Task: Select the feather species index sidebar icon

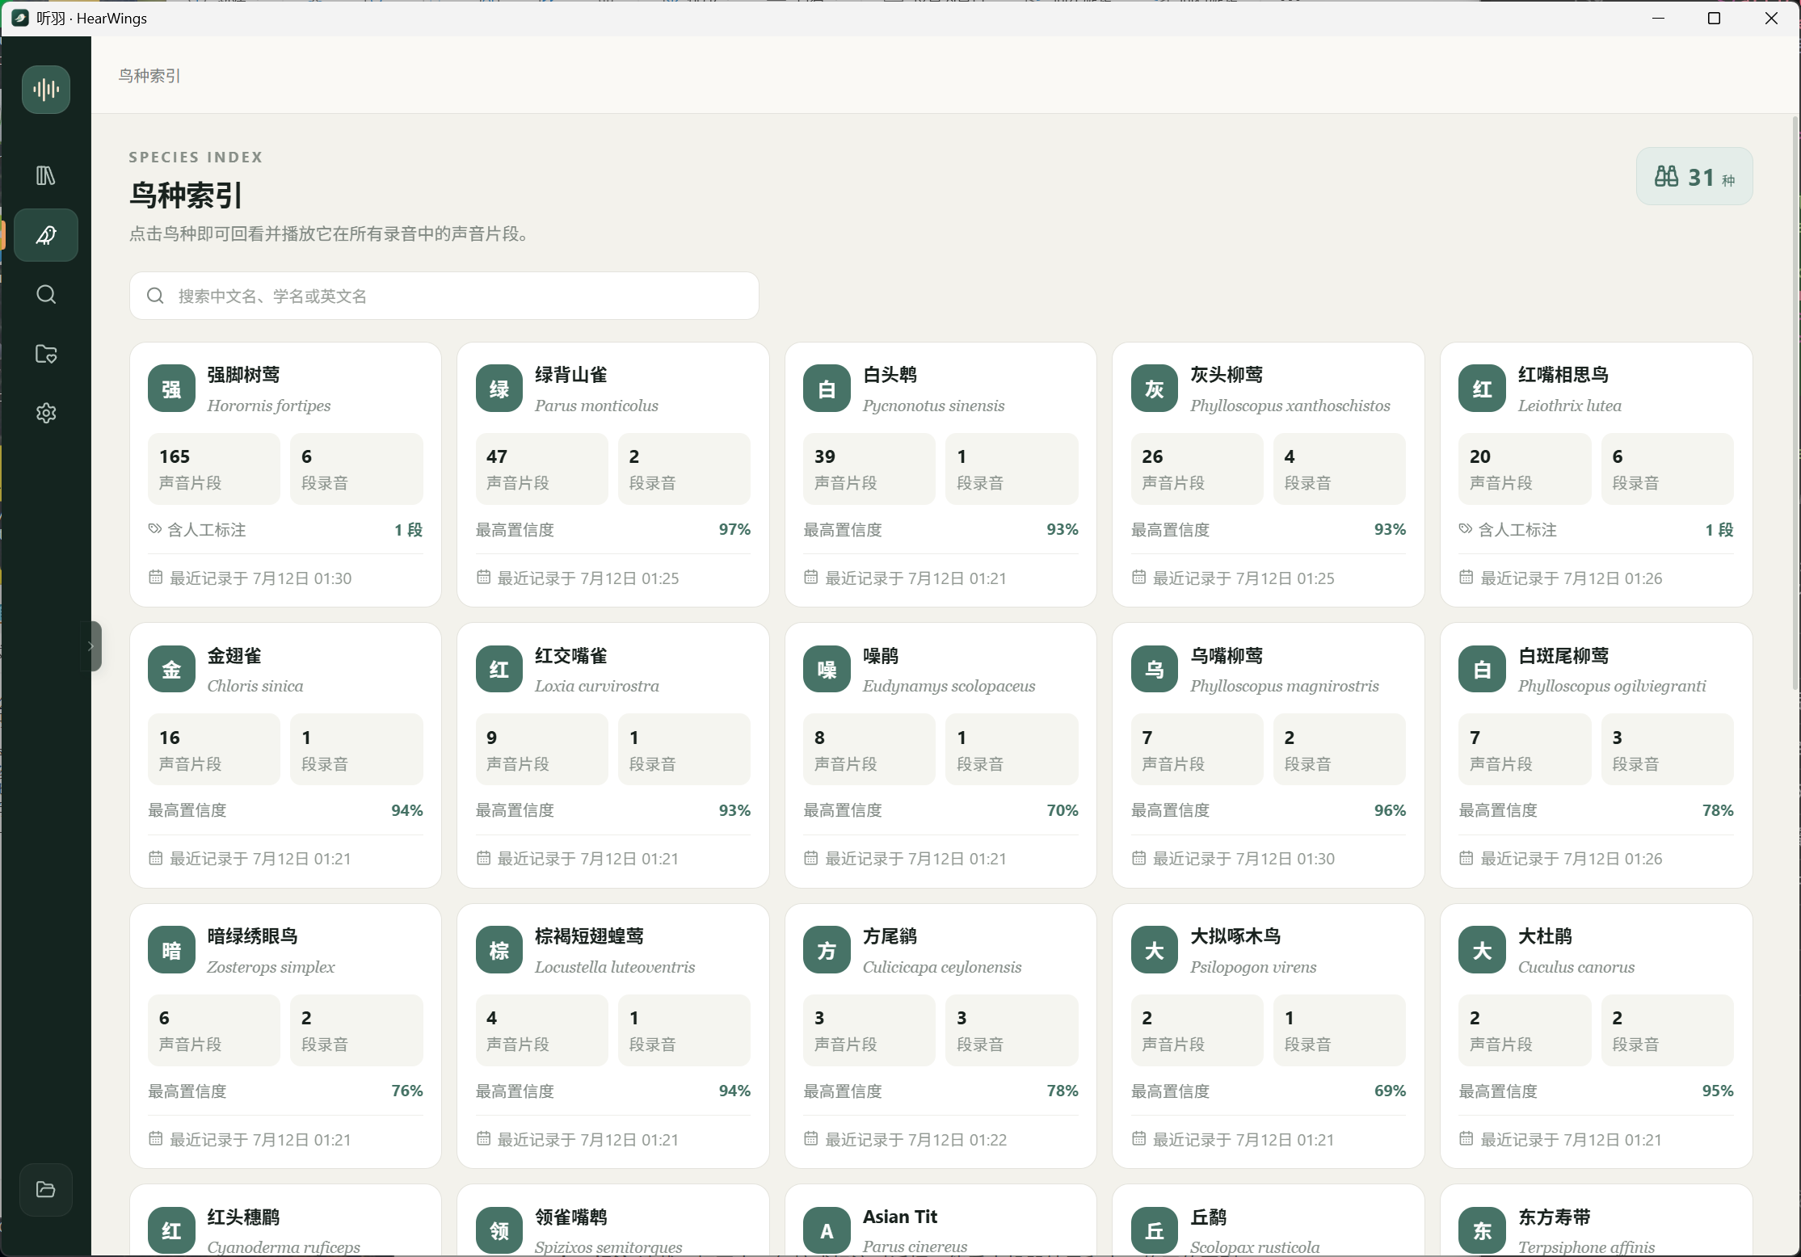Action: (46, 235)
